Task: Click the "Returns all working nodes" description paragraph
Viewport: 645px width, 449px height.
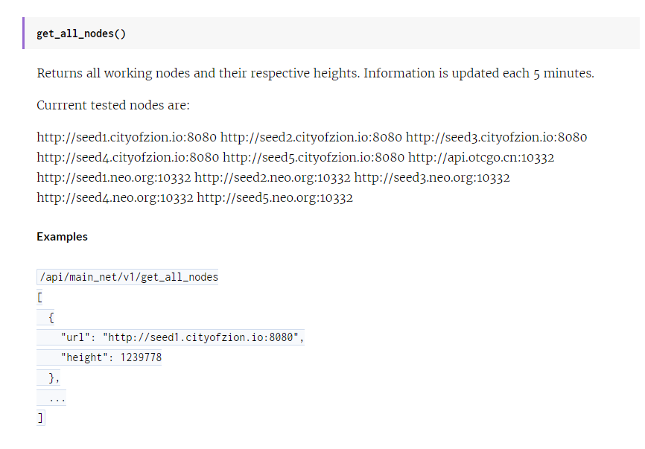Action: click(x=315, y=74)
